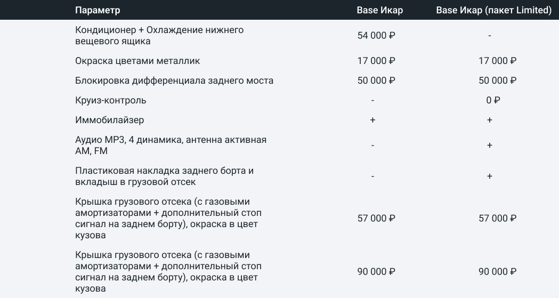Click the 50 000 ₽ price under Base Икар
Viewport: 559px width, 298px height.
click(x=376, y=80)
